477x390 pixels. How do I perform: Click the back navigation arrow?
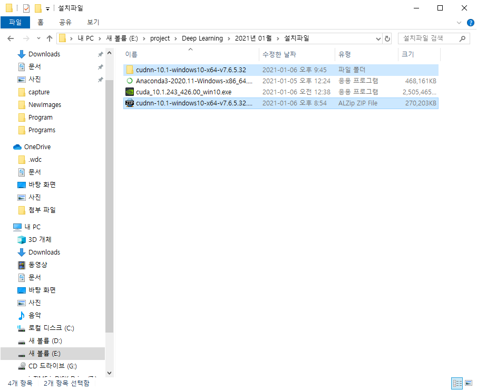pyautogui.click(x=11, y=38)
